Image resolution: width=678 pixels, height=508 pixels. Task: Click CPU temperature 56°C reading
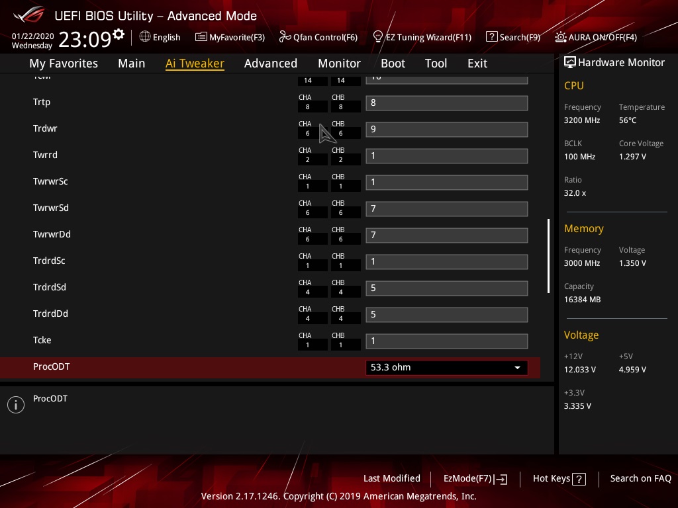pos(628,120)
